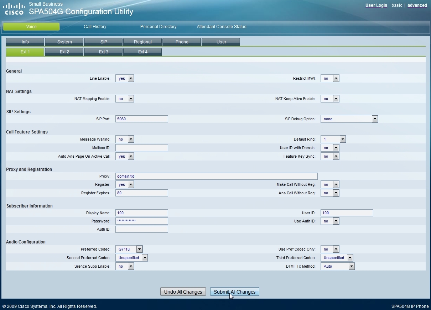Click the Cisco logo
This screenshot has height=310, width=431.
[14, 9]
